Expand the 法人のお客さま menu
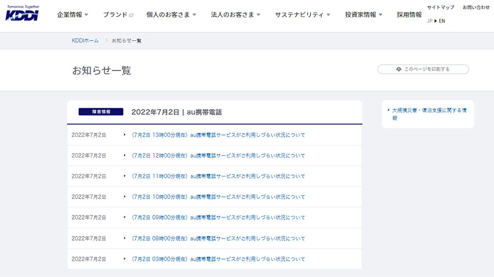The height and width of the screenshot is (277, 494). coord(235,15)
